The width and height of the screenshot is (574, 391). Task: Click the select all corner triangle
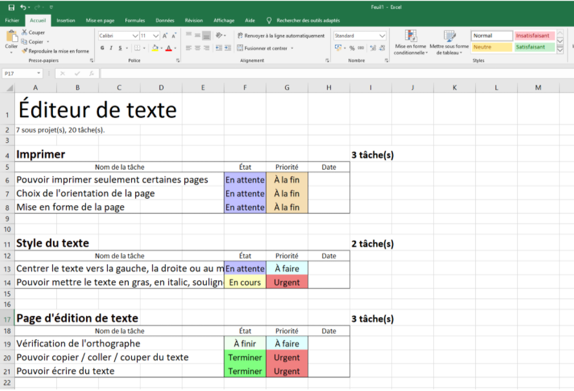tap(10, 88)
